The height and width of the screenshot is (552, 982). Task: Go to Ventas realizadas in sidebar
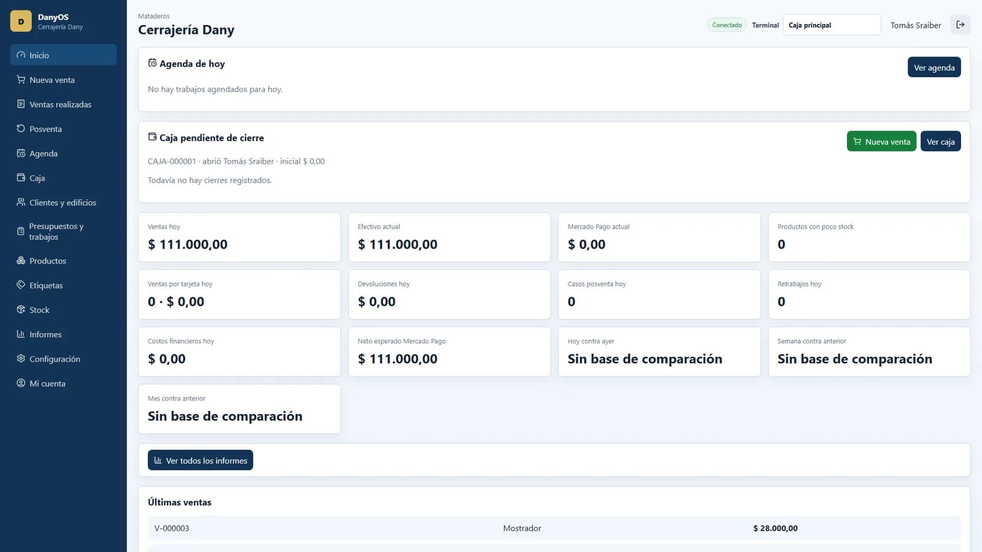[63, 104]
